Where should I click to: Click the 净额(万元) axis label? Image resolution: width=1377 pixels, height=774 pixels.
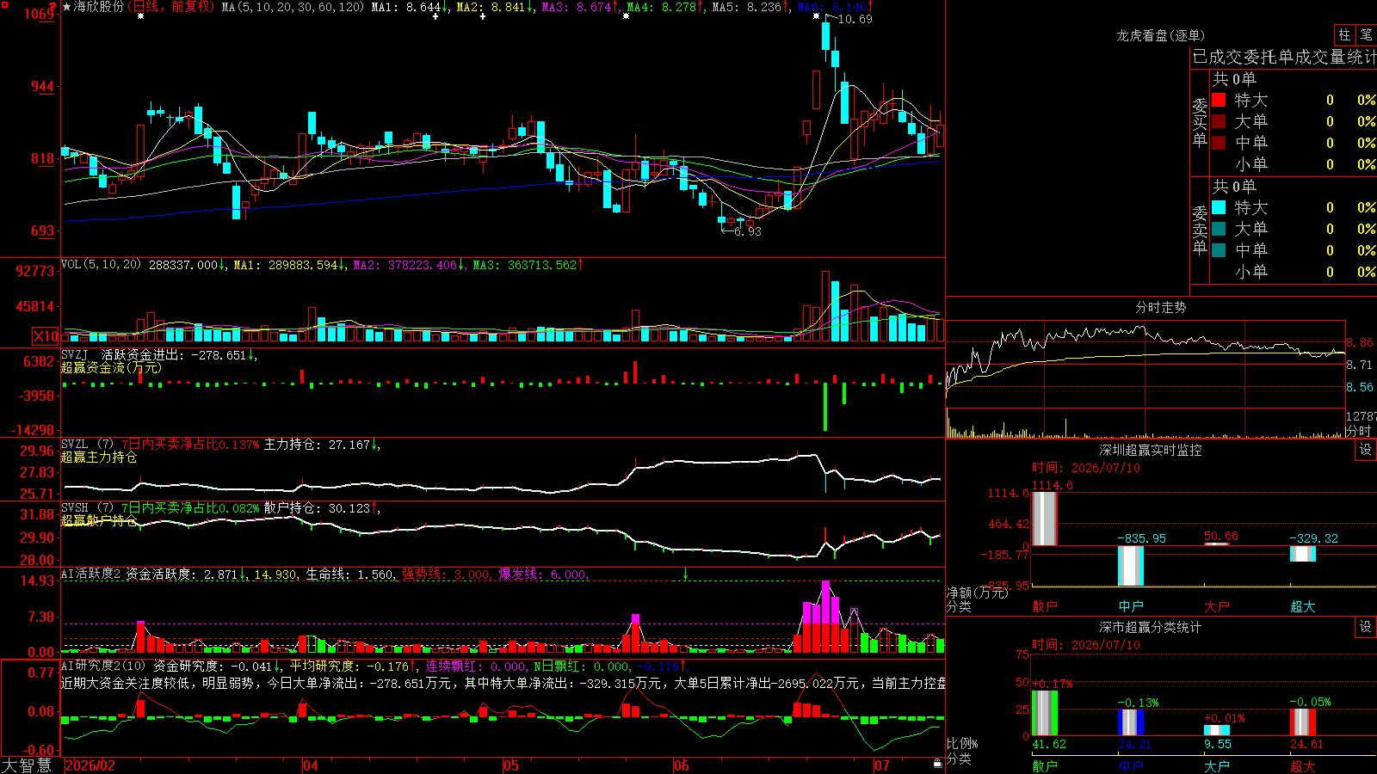[976, 593]
